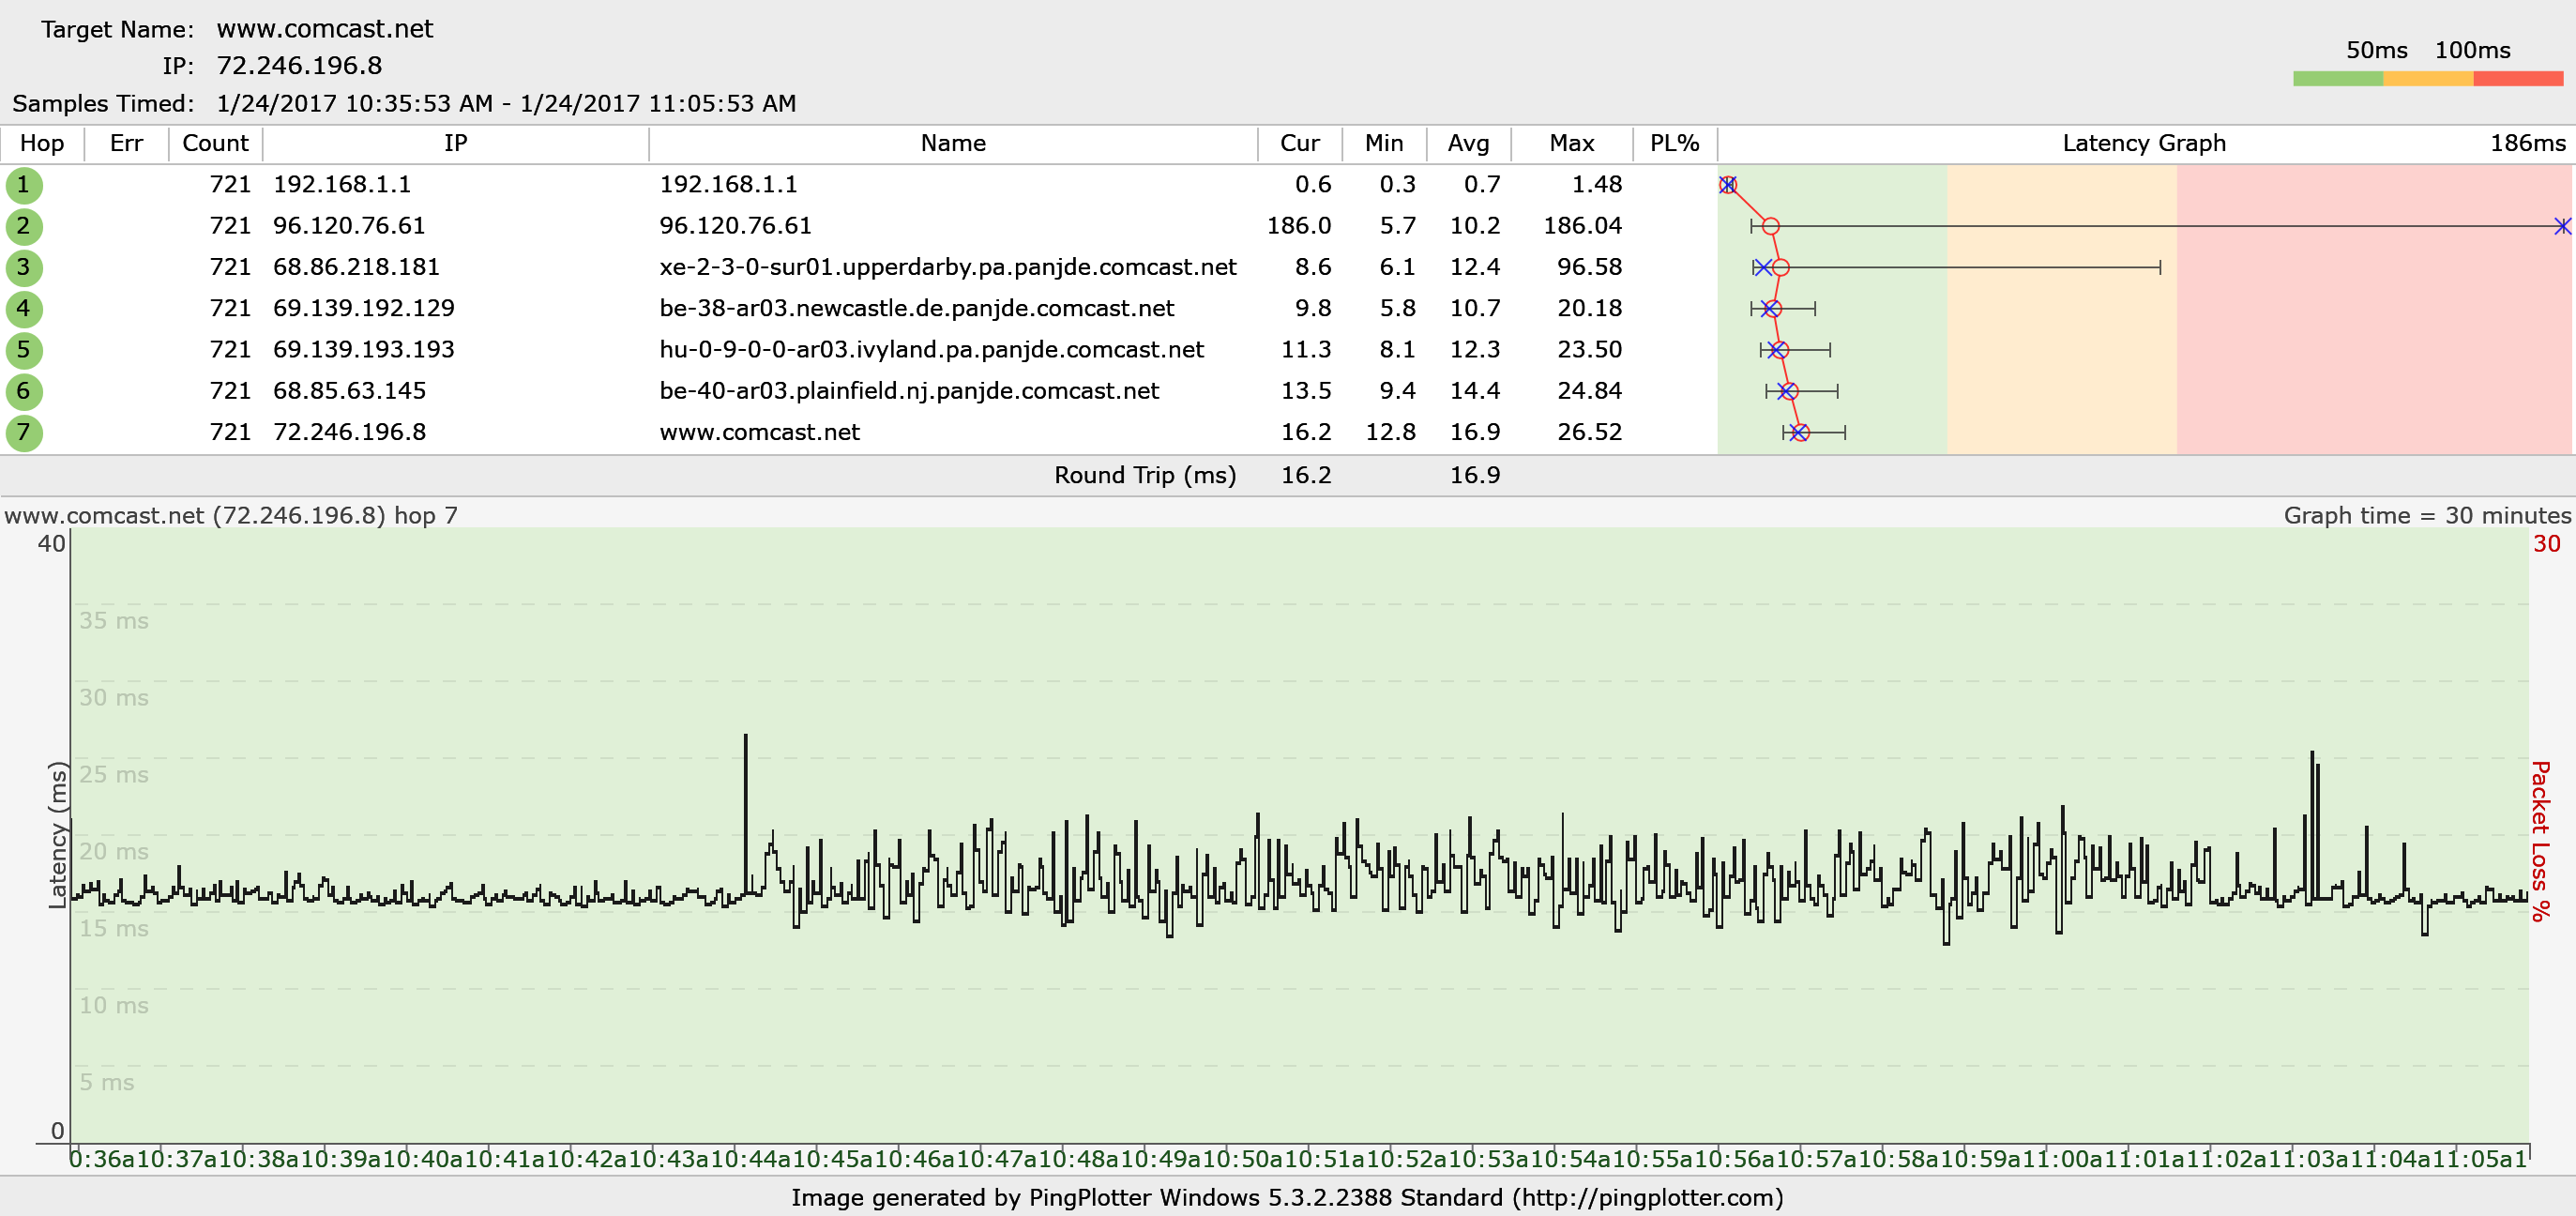This screenshot has height=1216, width=2576.
Task: Click the green 50ms legend color band
Action: 2338,79
